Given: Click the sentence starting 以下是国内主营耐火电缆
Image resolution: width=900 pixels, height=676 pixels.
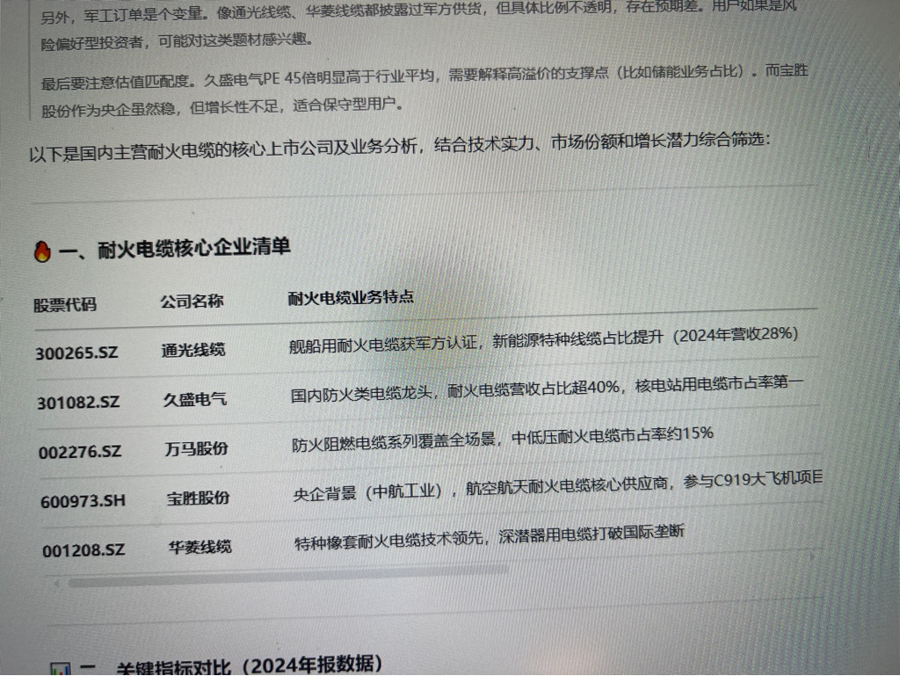Looking at the screenshot, I should (400, 147).
